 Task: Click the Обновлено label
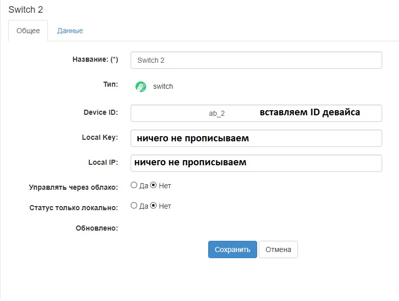coord(97,228)
